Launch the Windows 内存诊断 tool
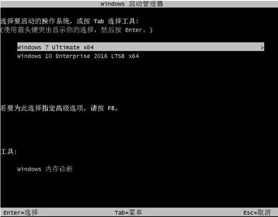278x217 pixels. click(x=45, y=169)
